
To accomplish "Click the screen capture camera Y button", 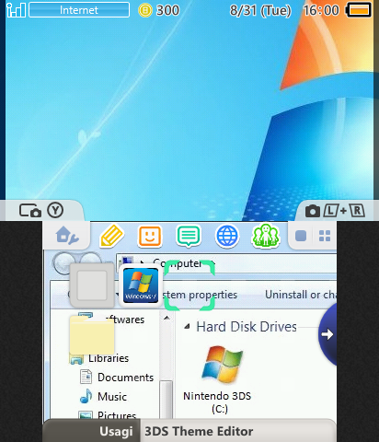I will pyautogui.click(x=41, y=211).
